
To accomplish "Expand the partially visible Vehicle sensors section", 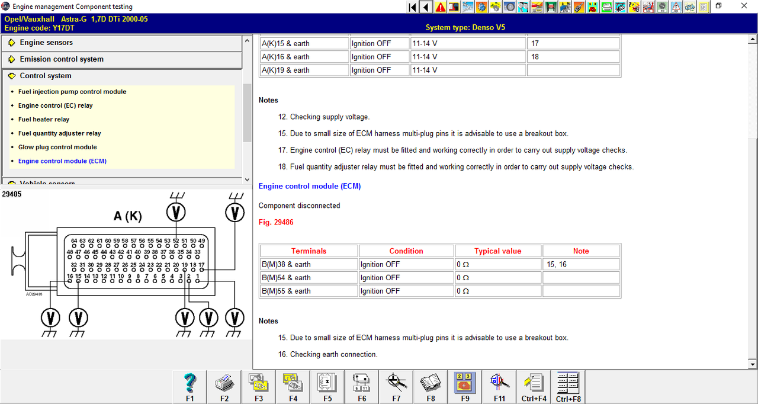I will [121, 182].
